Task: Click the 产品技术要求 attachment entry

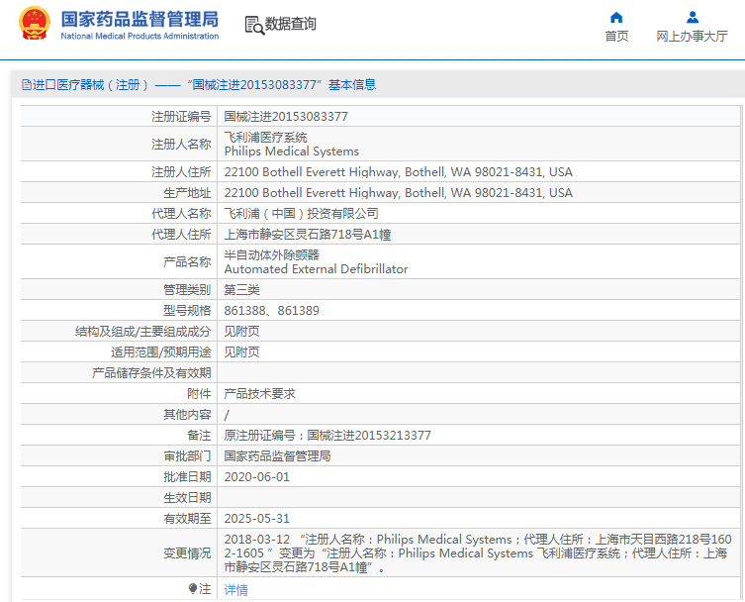Action: (259, 393)
